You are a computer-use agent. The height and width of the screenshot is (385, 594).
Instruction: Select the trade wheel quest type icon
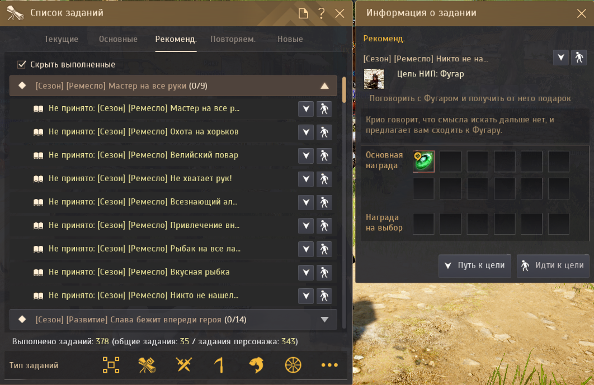[293, 365]
